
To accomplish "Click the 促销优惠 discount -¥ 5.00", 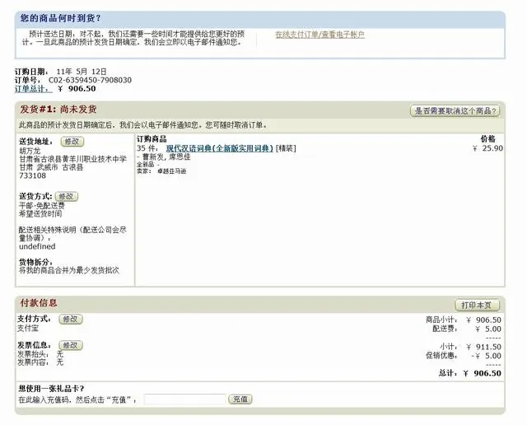I will click(486, 356).
